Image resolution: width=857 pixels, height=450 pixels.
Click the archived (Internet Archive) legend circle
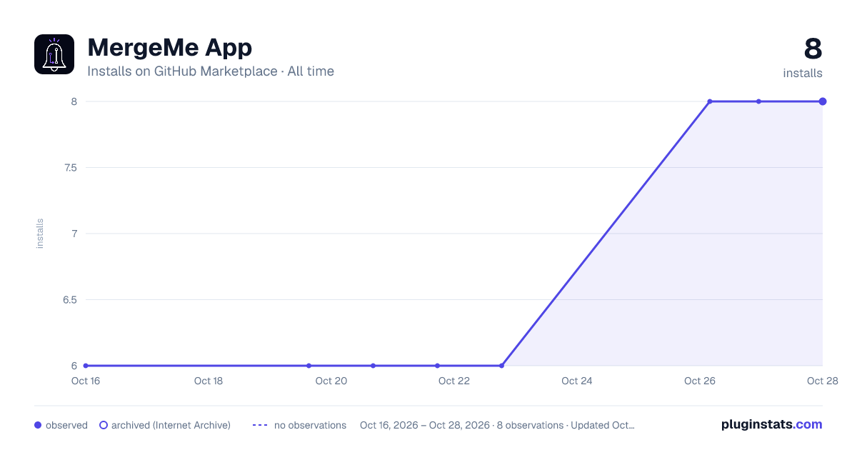[x=104, y=425]
